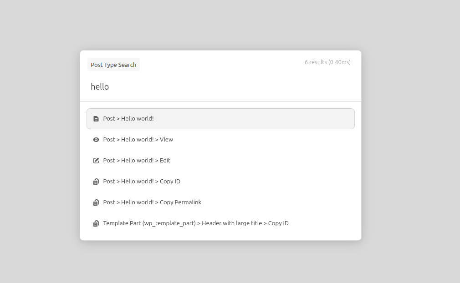Click the "6 results (0.40ms)" counter text
Screen dimensions: 460x283
pos(327,62)
